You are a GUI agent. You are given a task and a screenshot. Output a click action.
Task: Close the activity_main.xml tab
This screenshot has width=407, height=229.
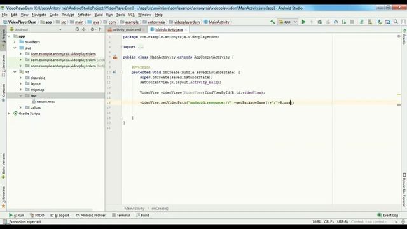[144, 30]
